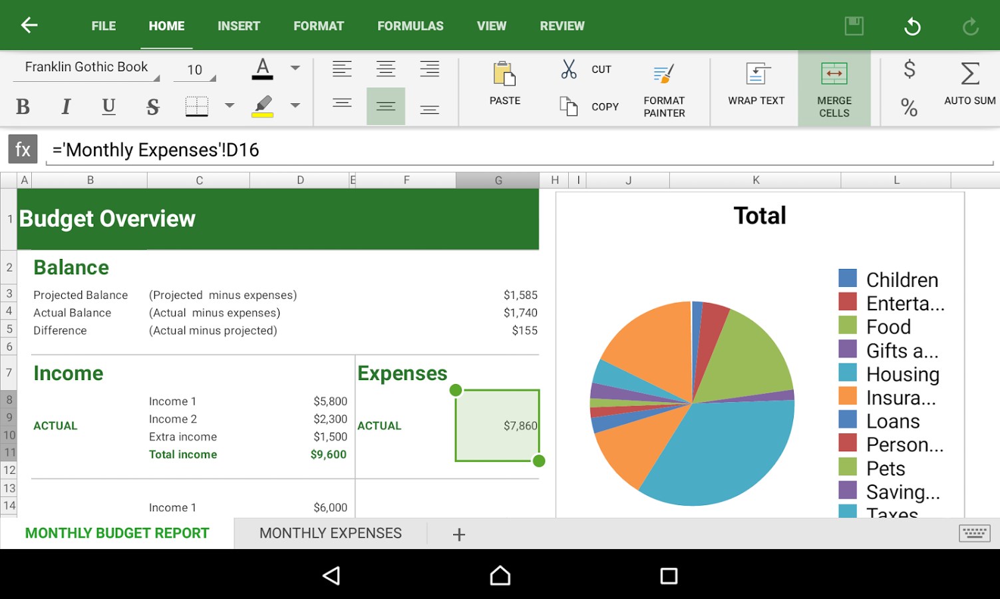
Task: Toggle underline formatting
Action: [108, 106]
